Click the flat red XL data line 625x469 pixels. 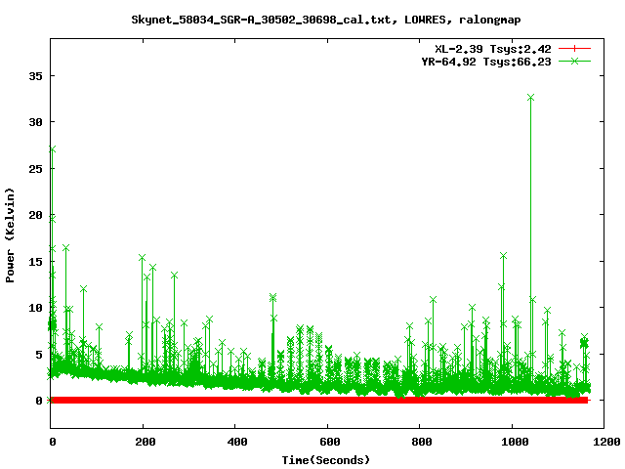(x=319, y=400)
